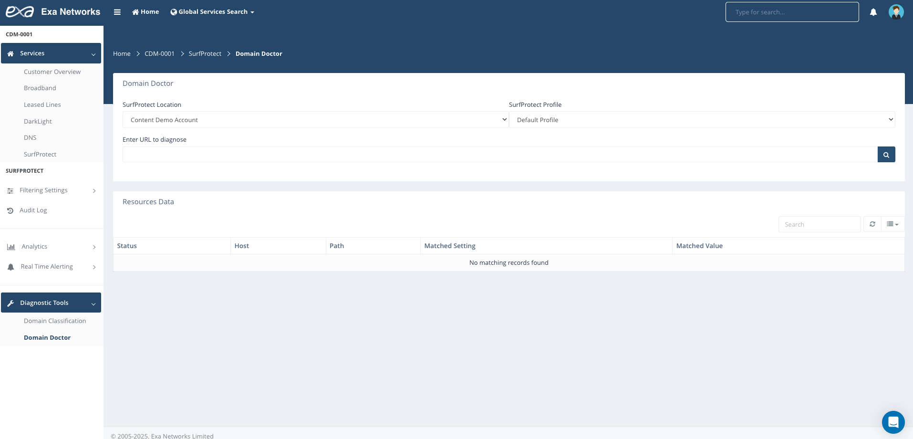
Task: Click the URL diagnose search button
Action: tap(886, 155)
